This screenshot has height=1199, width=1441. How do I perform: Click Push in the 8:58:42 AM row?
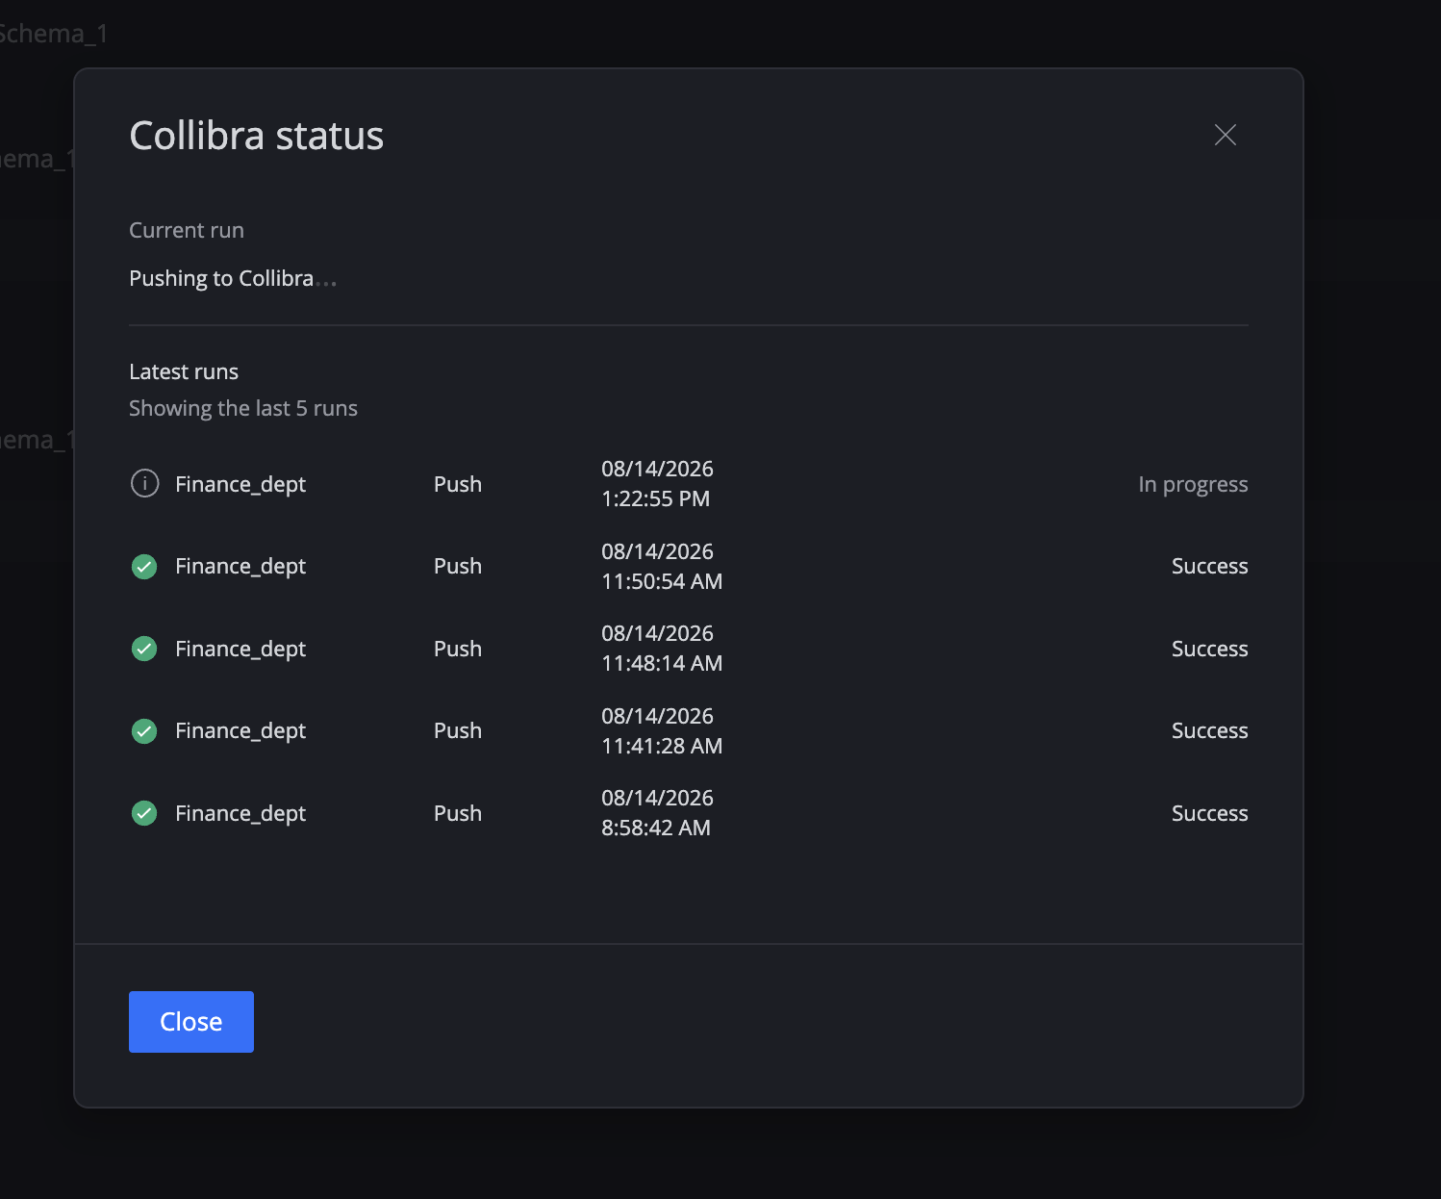[x=458, y=813]
